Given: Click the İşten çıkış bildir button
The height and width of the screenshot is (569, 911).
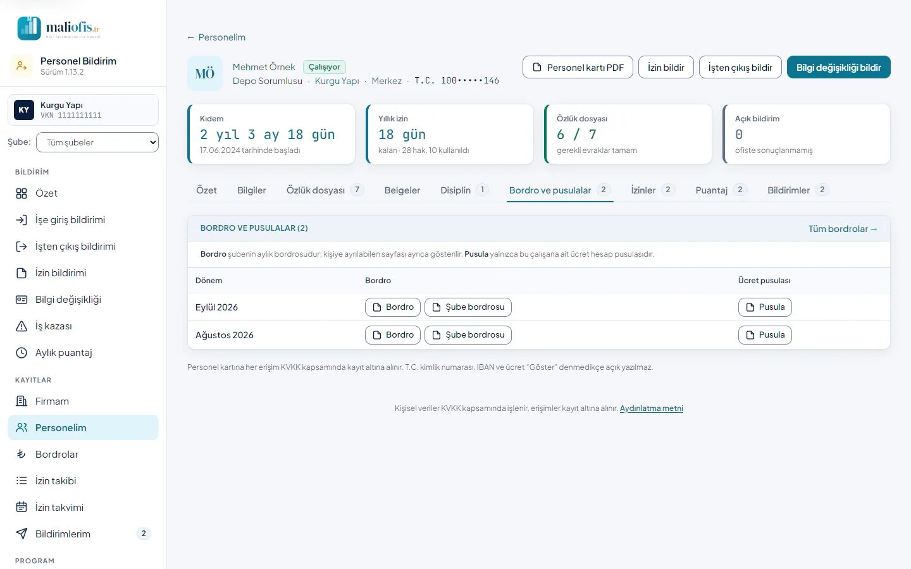Looking at the screenshot, I should click(740, 68).
